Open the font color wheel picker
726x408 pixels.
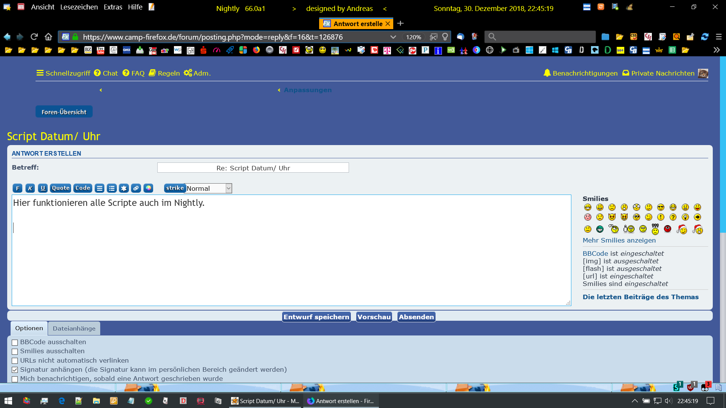(148, 188)
